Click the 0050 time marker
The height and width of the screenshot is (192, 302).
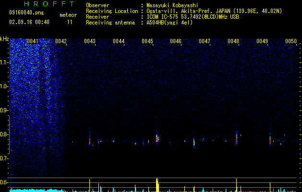point(291,41)
